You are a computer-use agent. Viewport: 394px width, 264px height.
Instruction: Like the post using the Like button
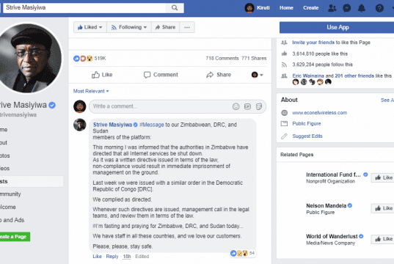click(102, 75)
